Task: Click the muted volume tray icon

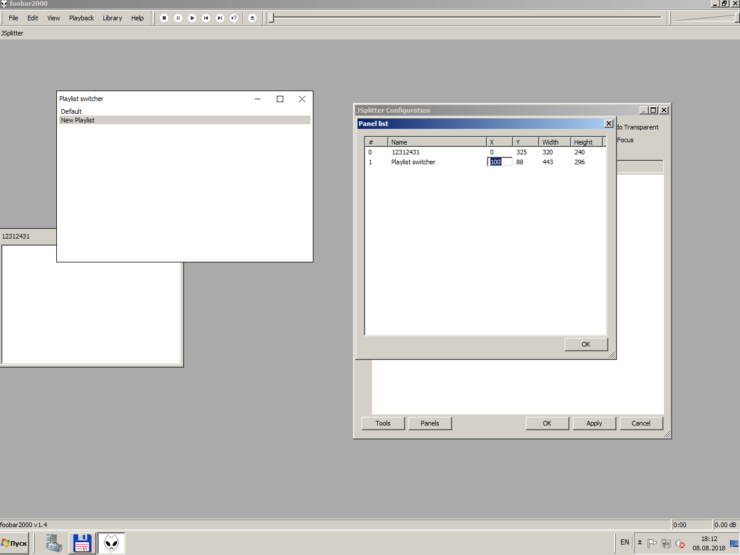Action: click(680, 544)
